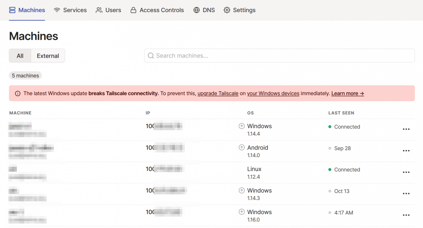Click the Windows label in the 1.14.3 row
Screen dimensions: 423x228
(x=259, y=190)
